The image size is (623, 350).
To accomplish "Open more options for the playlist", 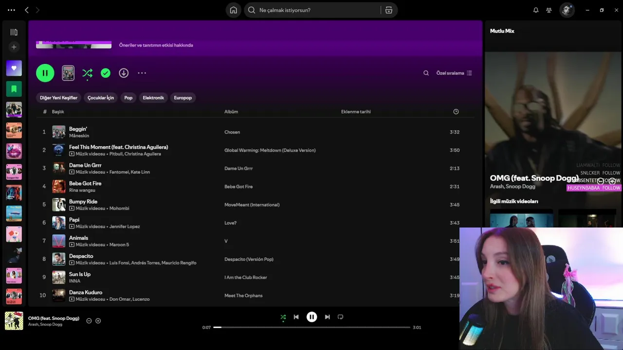I will [x=142, y=73].
